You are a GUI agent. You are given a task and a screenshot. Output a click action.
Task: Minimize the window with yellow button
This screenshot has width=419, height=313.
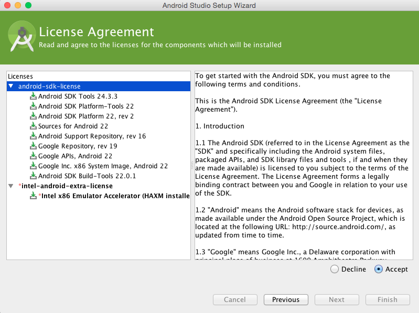[x=18, y=5]
